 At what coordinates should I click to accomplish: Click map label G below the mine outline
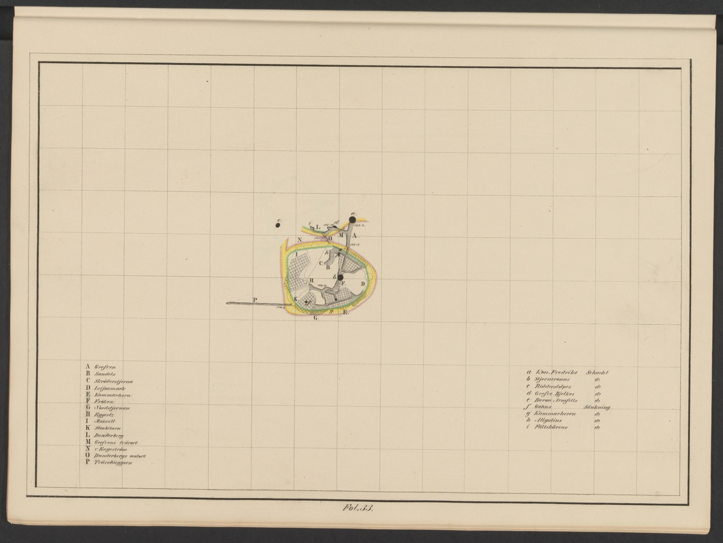pyautogui.click(x=315, y=317)
